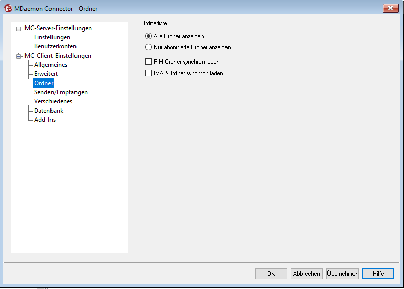
Task: Open the Add-Ins settings page
Action: pyautogui.click(x=45, y=120)
